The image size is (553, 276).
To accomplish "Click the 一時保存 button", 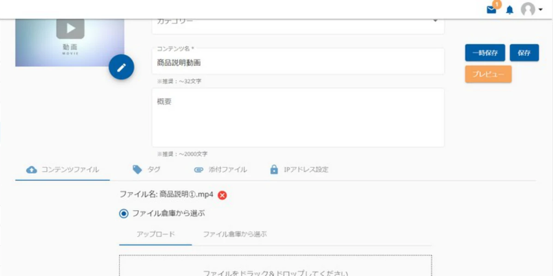I will pos(485,53).
